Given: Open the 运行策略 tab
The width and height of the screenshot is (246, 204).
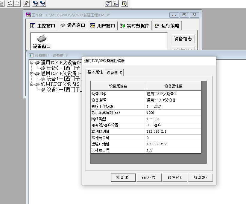Looking at the screenshot, I should (167, 26).
